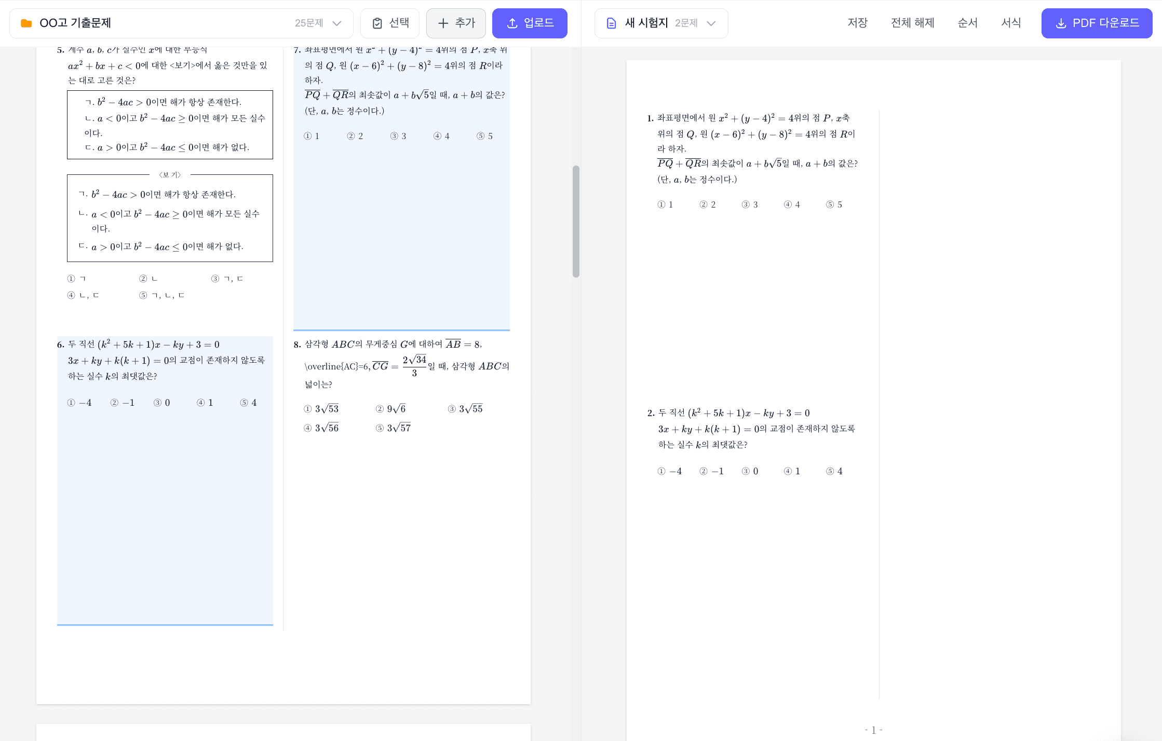Screen dimensions: 1162x741
Task: Click the plus icon on the 추가 button
Action: pos(443,23)
